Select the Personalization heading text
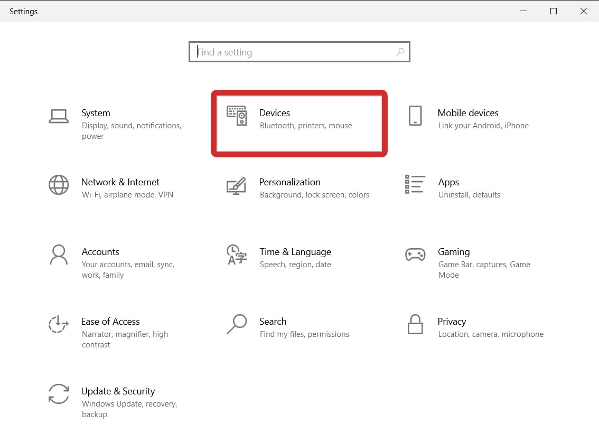This screenshot has height=443, width=599. pyautogui.click(x=289, y=182)
